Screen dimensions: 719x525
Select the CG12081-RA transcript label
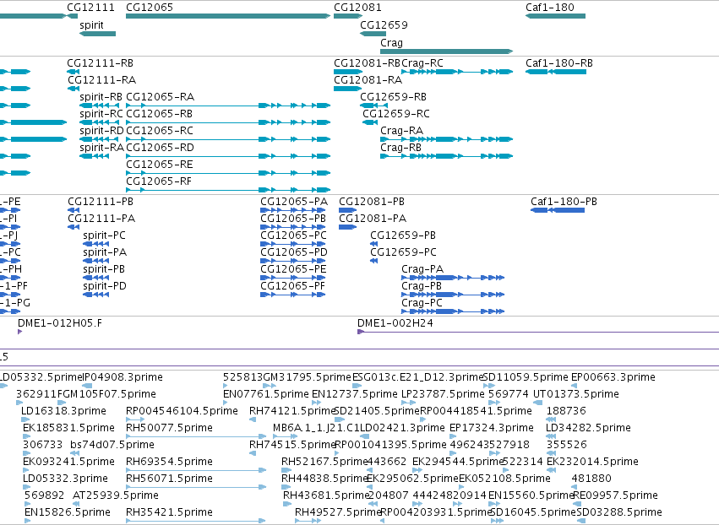click(x=368, y=80)
